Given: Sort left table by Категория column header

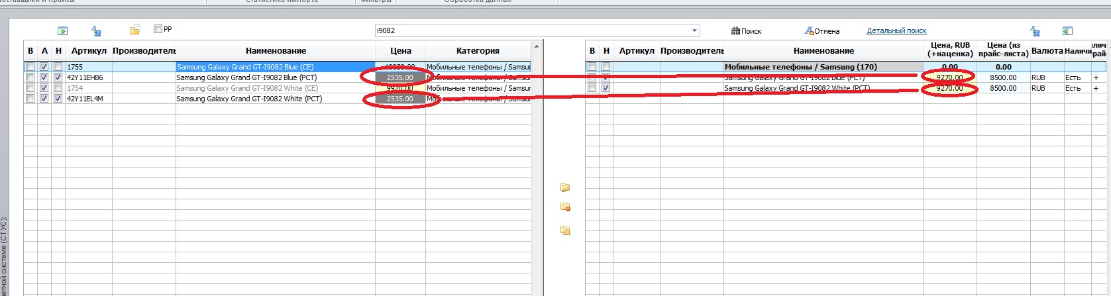Looking at the screenshot, I should (478, 51).
